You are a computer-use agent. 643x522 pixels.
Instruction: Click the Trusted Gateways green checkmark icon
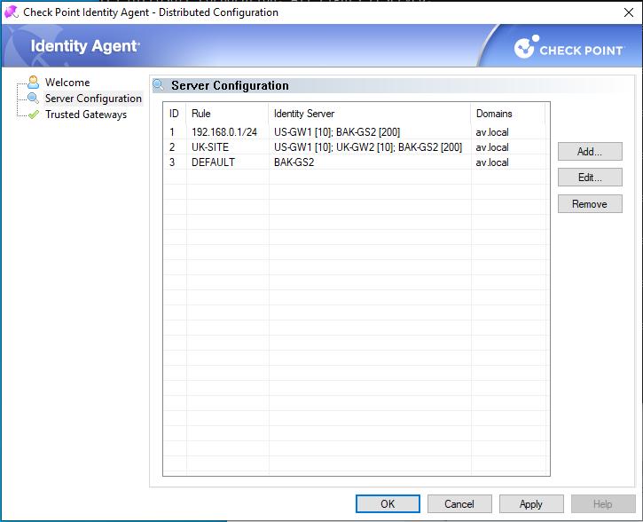point(34,115)
